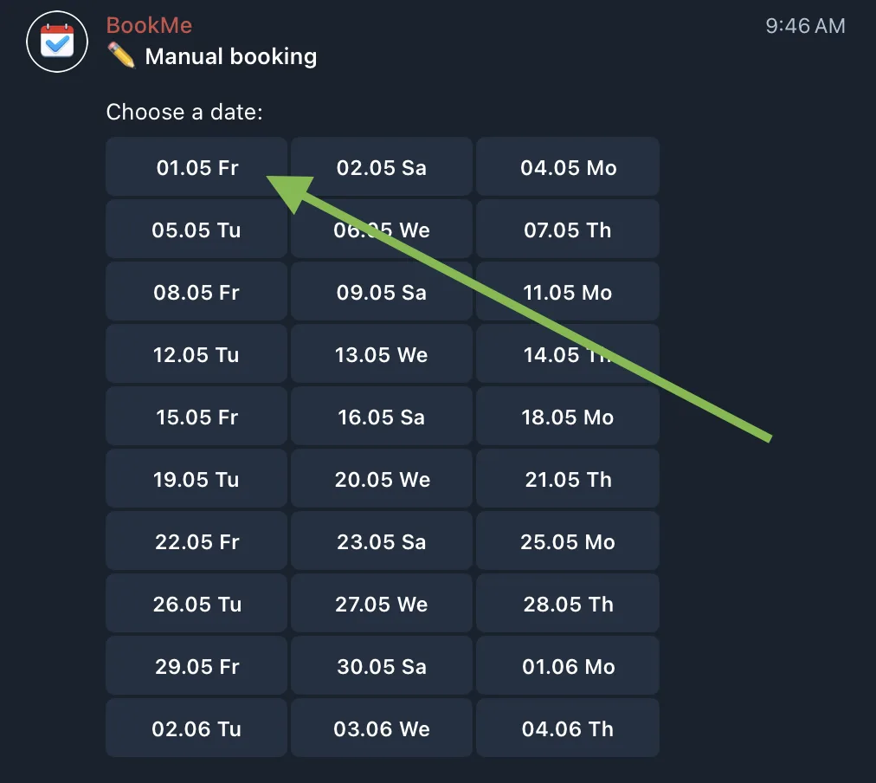Screen dimensions: 876x783
Task: Choose 12.05 Tu date
Action: click(196, 353)
